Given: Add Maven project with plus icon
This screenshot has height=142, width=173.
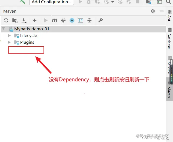Looking at the screenshot, I should 35,20.
